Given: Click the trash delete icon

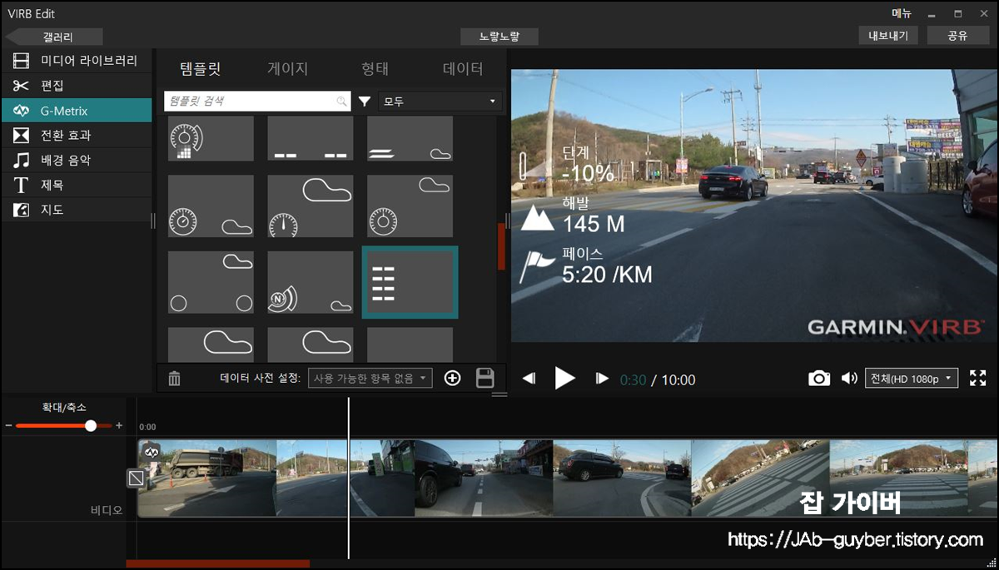Looking at the screenshot, I should pyautogui.click(x=174, y=379).
